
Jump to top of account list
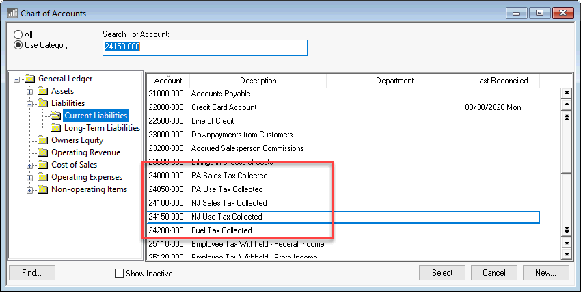565,93
